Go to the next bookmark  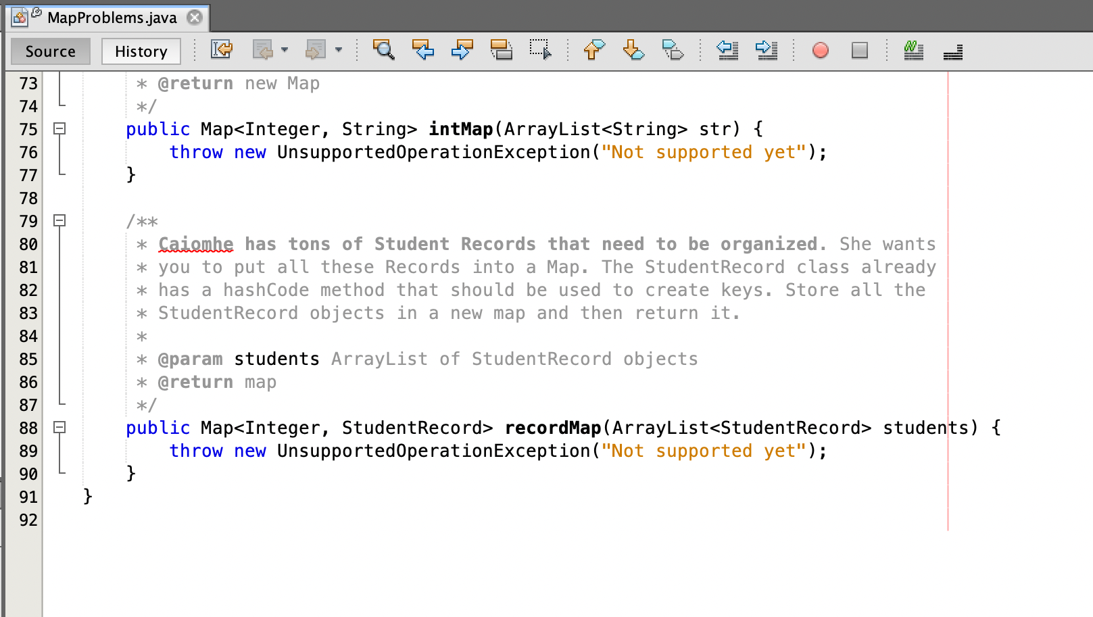click(x=633, y=50)
